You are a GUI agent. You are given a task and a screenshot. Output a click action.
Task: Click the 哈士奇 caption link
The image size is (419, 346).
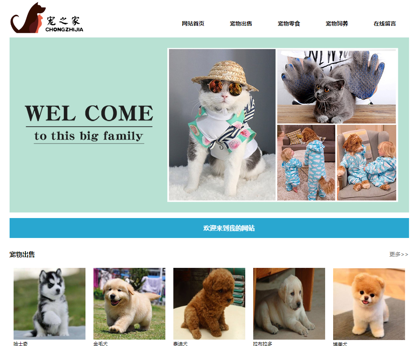21,344
